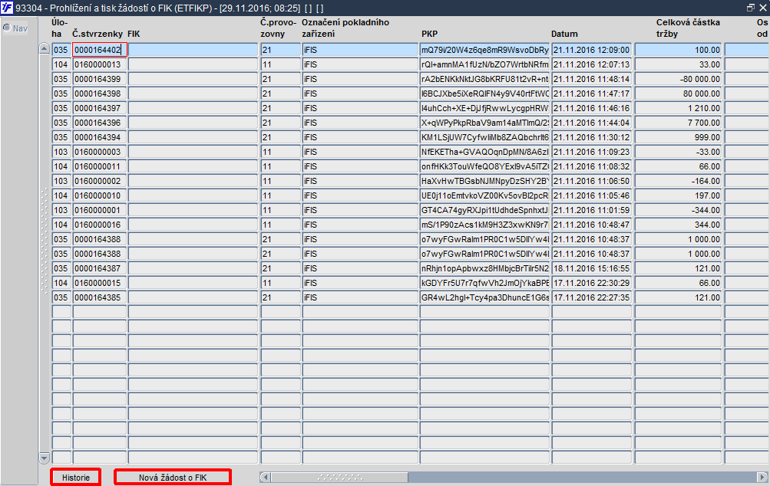The width and height of the screenshot is (770, 486).
Task: Select receipt number 0160000010
Action: (100, 195)
